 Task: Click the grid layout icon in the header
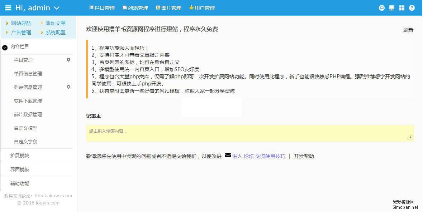[401, 8]
